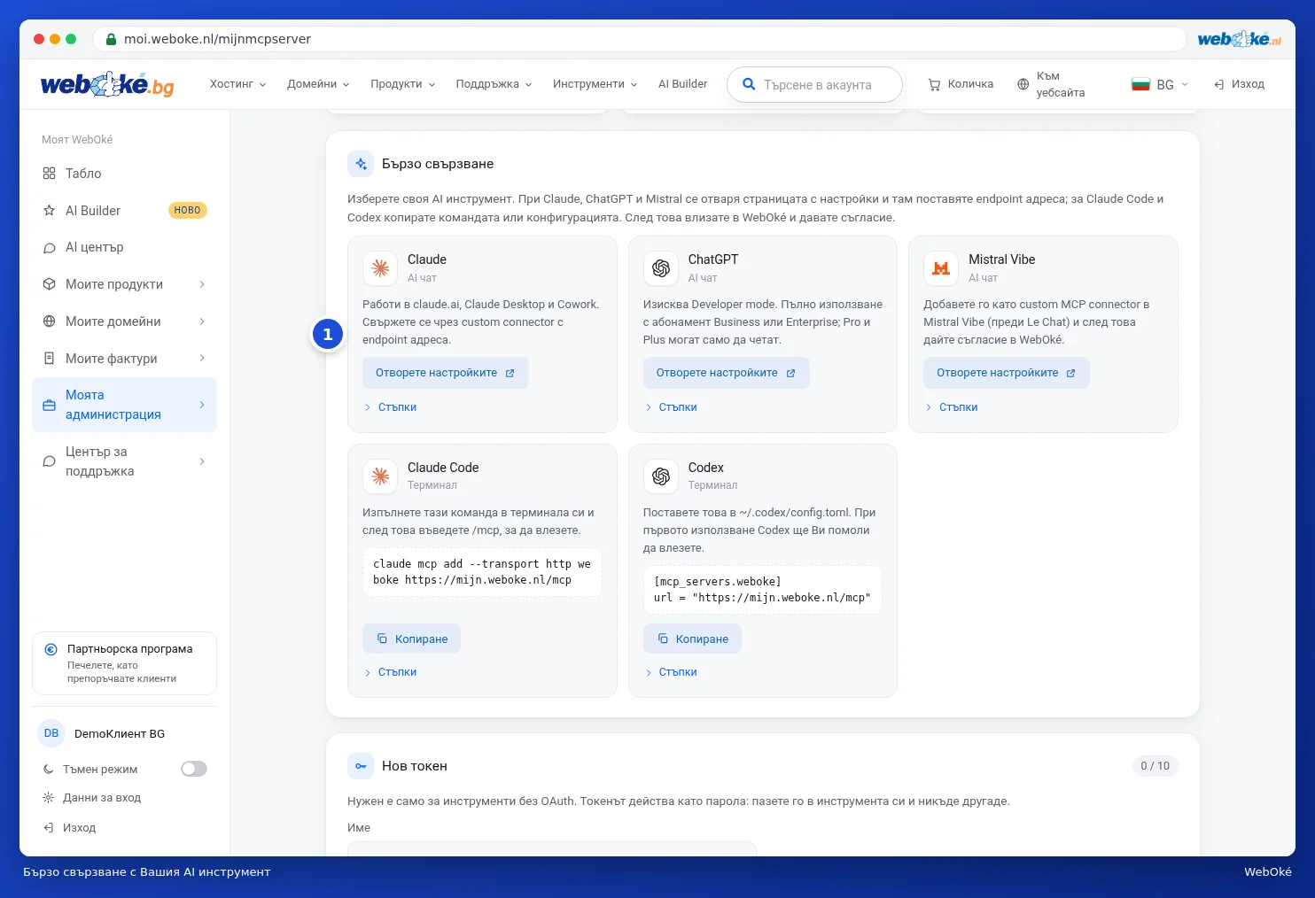Click the ChatGPT logo in the ChatGPT card
The image size is (1315, 898).
(x=661, y=268)
